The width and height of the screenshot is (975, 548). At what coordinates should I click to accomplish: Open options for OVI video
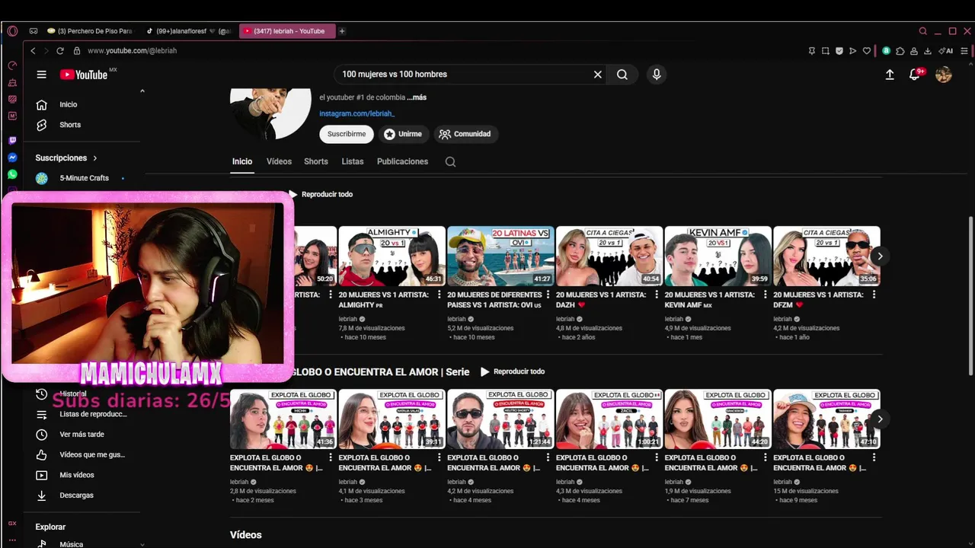[548, 295]
